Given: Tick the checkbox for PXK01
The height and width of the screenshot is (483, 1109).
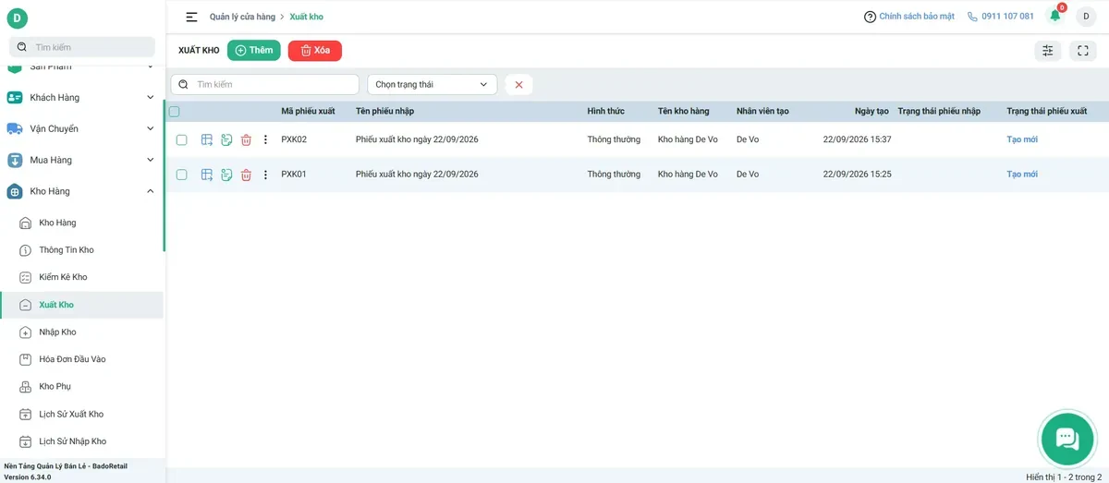Looking at the screenshot, I should 182,175.
